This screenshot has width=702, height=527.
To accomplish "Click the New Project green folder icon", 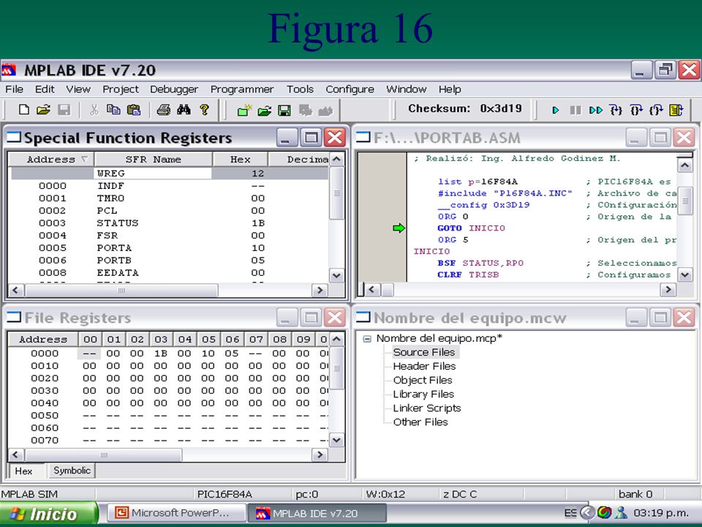I will [244, 111].
